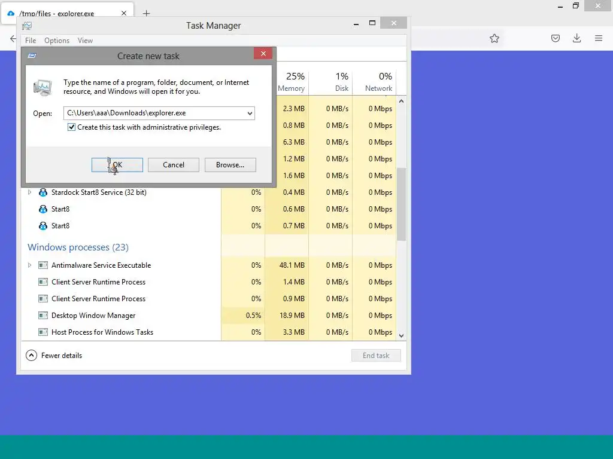Maximize the Task Manager window
Image resolution: width=613 pixels, height=459 pixels.
pyautogui.click(x=372, y=23)
